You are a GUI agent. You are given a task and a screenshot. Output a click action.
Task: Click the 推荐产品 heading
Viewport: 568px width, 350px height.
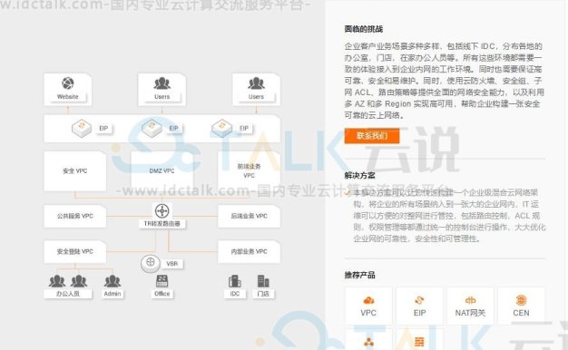pos(359,275)
